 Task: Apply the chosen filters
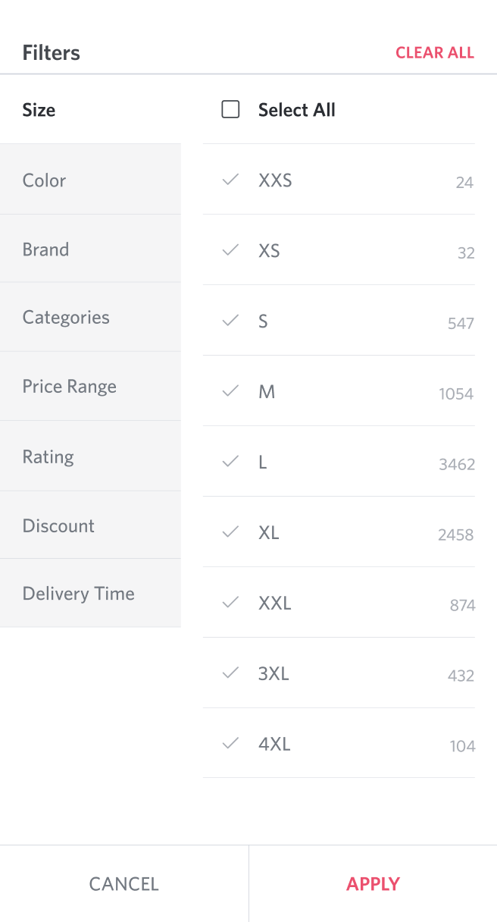pos(373,883)
